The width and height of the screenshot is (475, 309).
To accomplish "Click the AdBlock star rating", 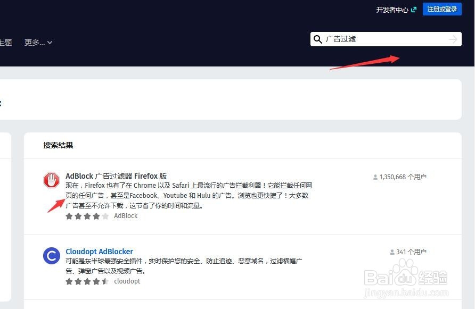I will 87,216.
